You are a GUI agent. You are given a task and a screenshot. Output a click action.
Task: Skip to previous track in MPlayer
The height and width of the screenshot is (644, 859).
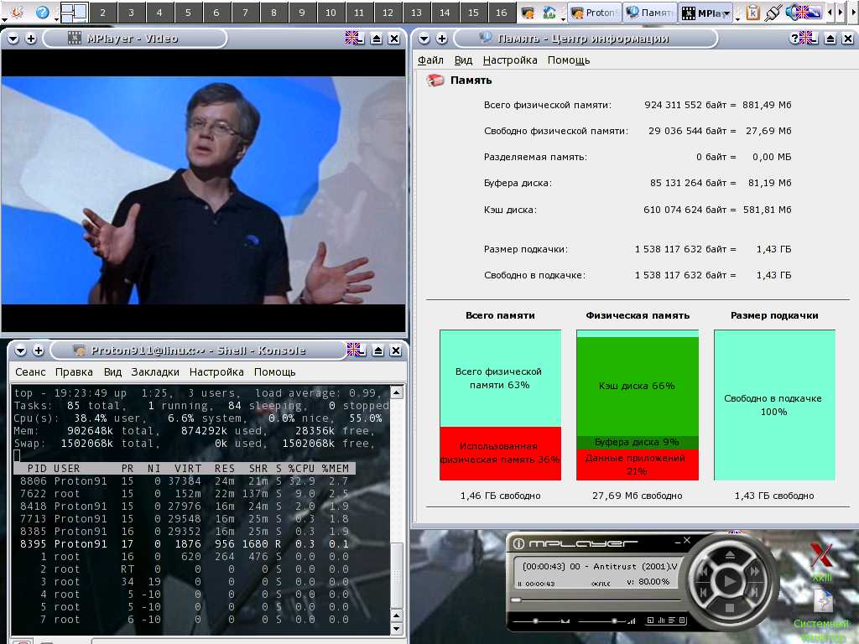[x=705, y=591]
